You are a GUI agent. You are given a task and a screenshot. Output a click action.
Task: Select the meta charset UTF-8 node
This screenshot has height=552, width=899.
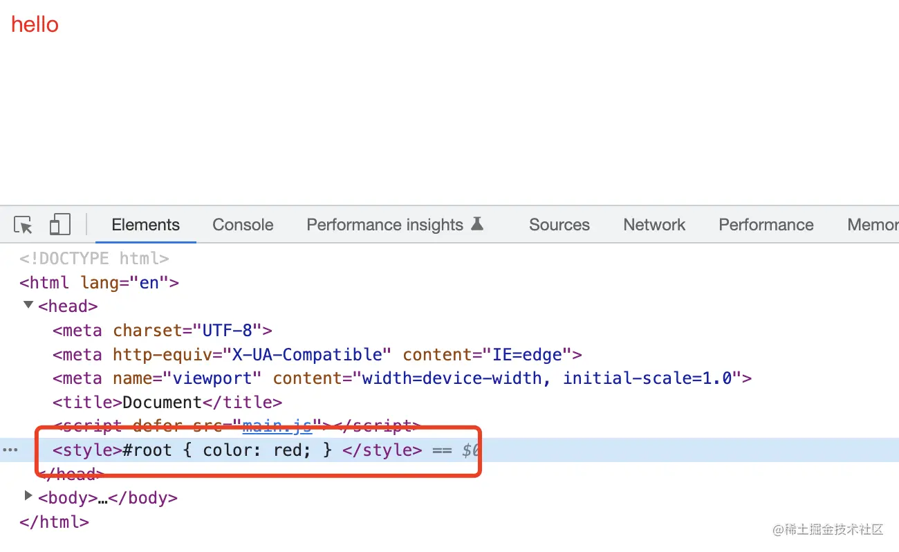point(162,330)
